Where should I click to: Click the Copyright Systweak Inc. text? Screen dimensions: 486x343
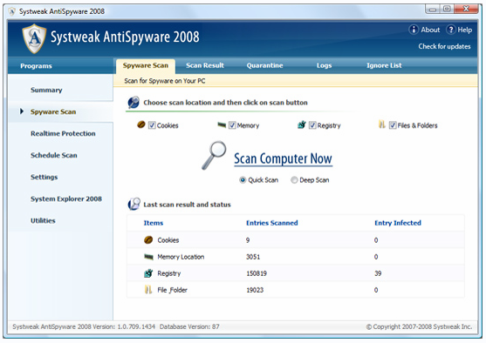click(419, 326)
